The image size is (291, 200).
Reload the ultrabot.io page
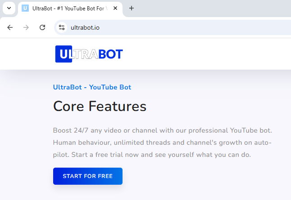42,27
